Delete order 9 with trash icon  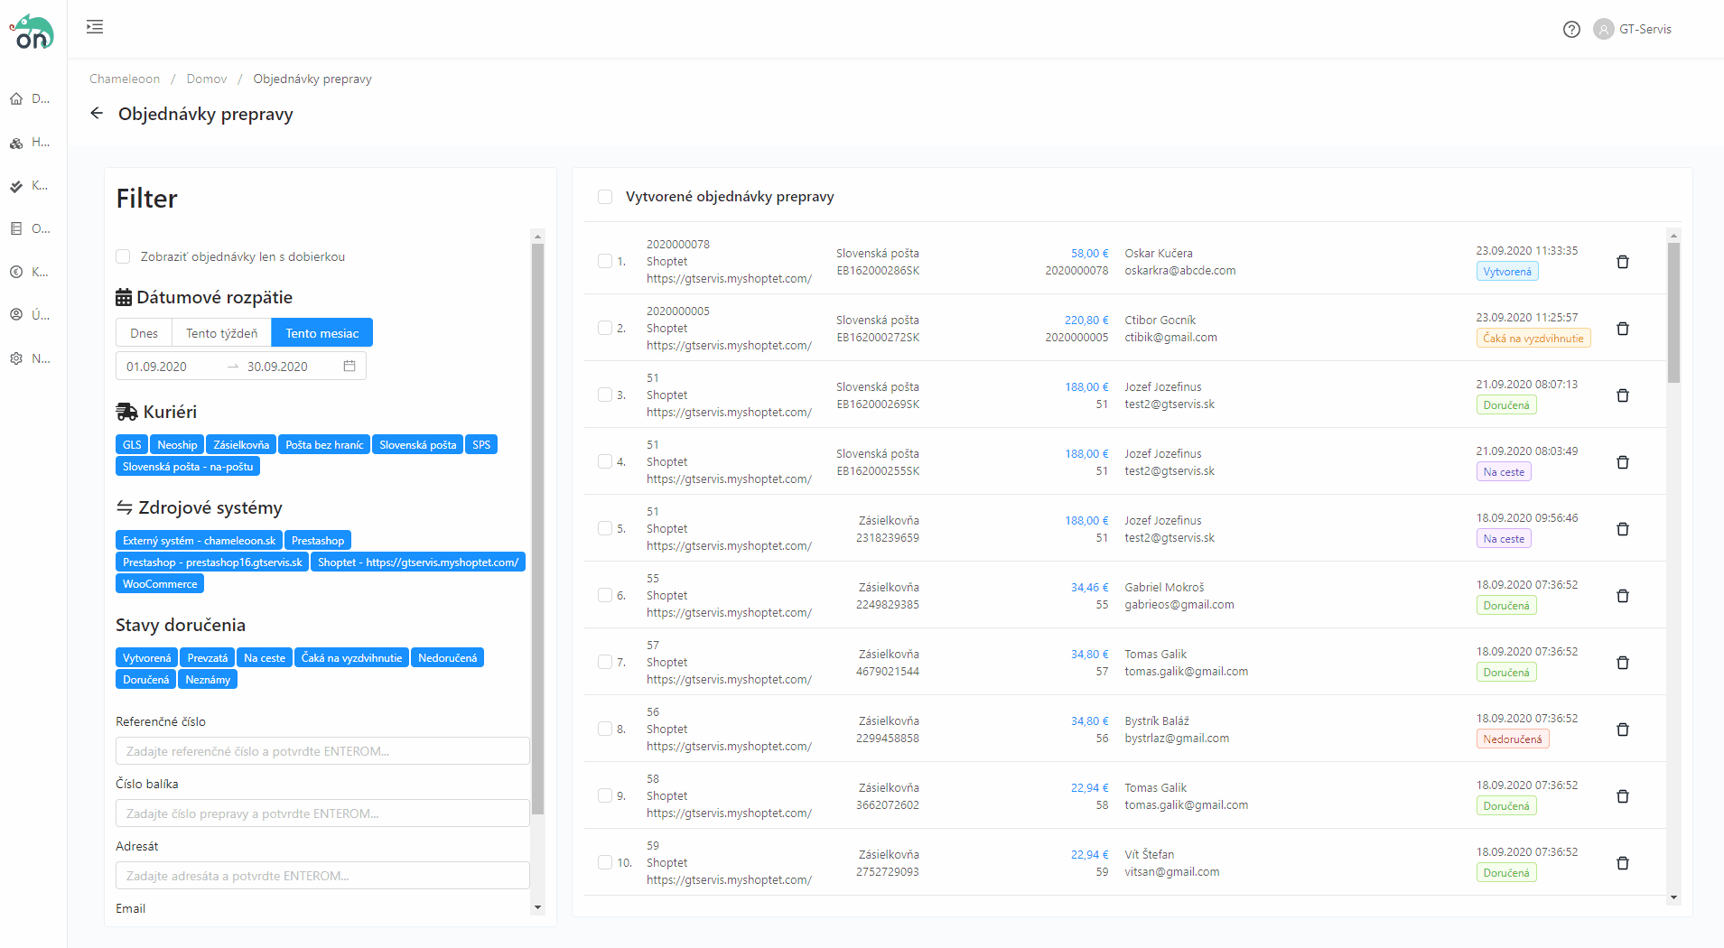[1622, 796]
